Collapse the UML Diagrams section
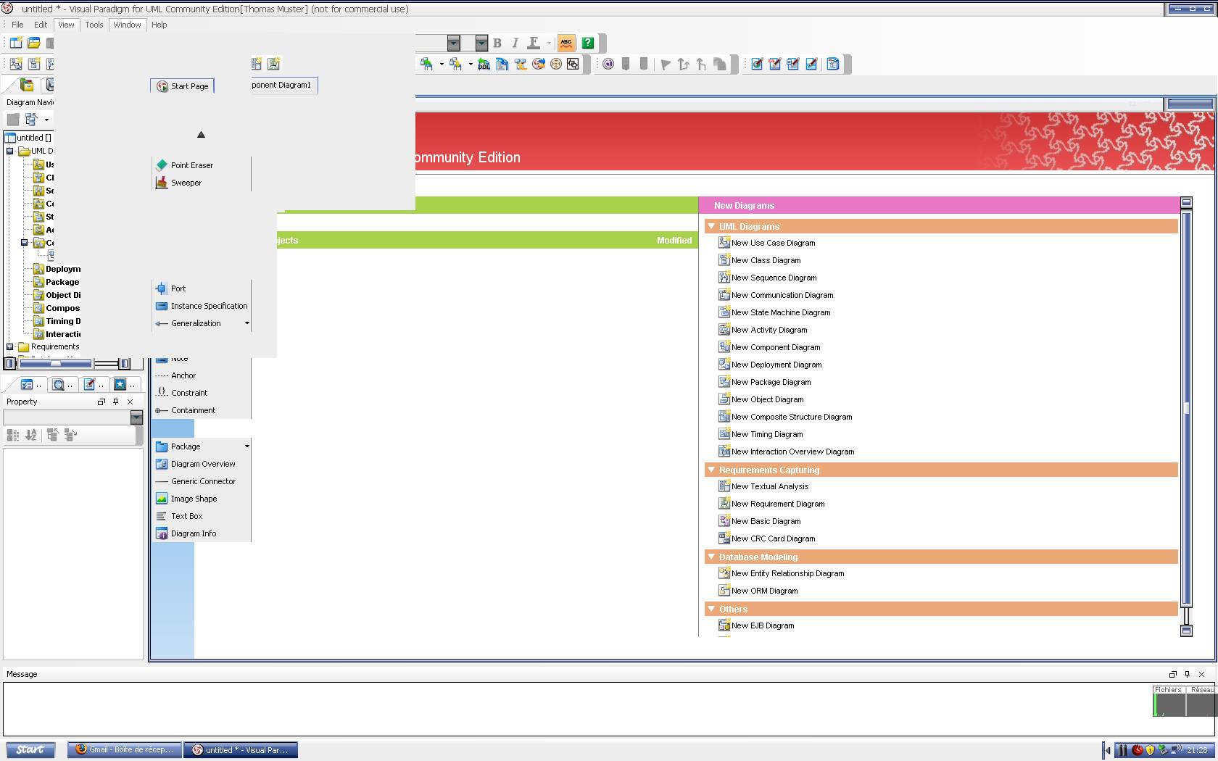This screenshot has width=1218, height=761. point(711,226)
